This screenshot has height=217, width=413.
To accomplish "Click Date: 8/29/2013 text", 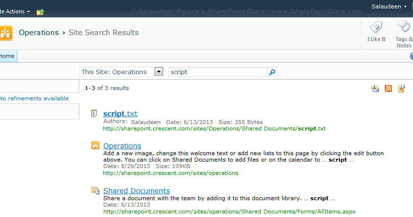I will click(x=126, y=167).
